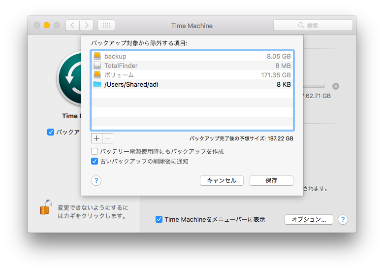This screenshot has height=272, width=384.
Task: Select the backup drive icon in exclusion list
Action: point(97,56)
